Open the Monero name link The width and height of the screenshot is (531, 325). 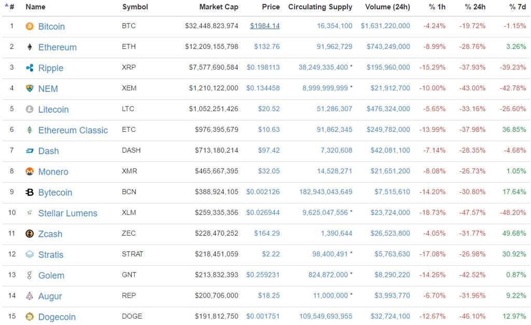53,172
